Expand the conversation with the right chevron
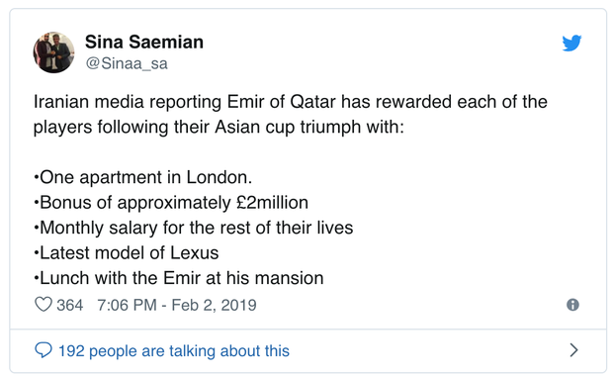This screenshot has width=613, height=378. pyautogui.click(x=573, y=350)
